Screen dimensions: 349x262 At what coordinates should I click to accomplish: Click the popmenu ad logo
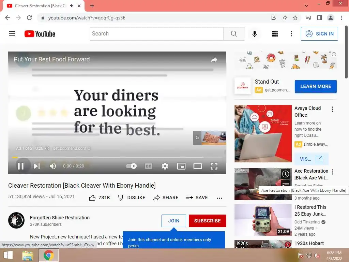[243, 86]
